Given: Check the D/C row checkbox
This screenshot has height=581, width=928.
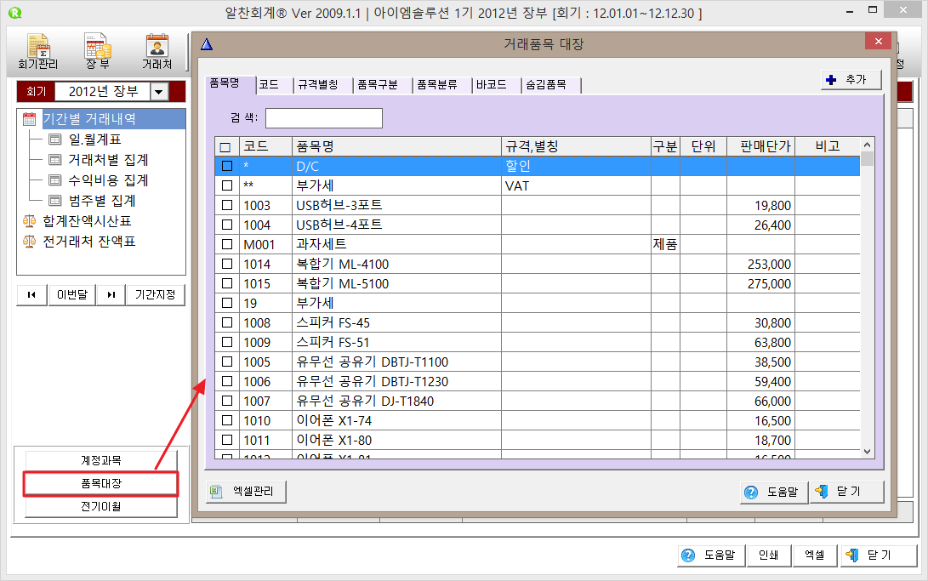Looking at the screenshot, I should [226, 166].
